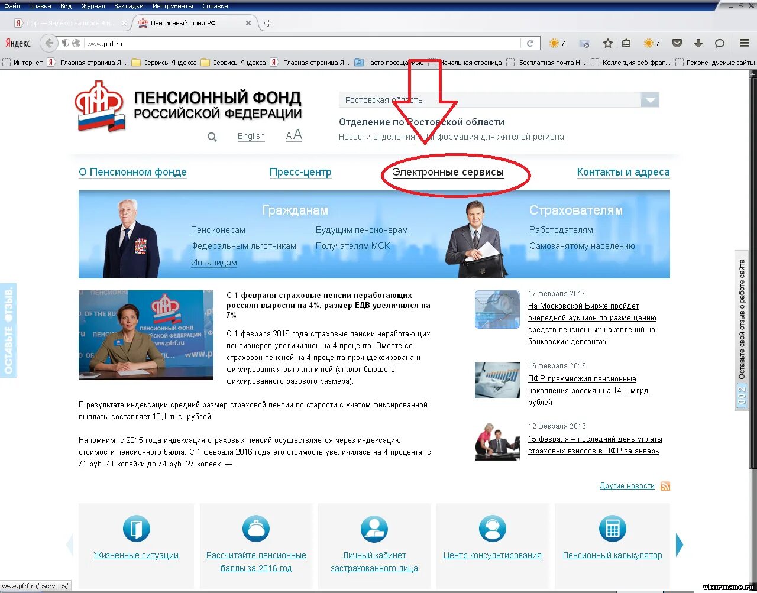
Task: Open the Yandex mail envelope toolbar icon
Action: click(584, 43)
